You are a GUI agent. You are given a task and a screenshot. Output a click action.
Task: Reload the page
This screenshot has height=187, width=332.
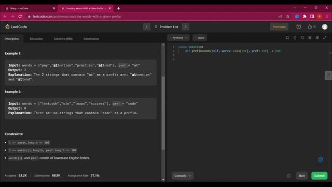pos(20,16)
